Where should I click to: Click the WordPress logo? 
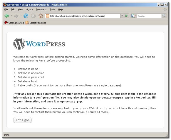tap(39, 44)
